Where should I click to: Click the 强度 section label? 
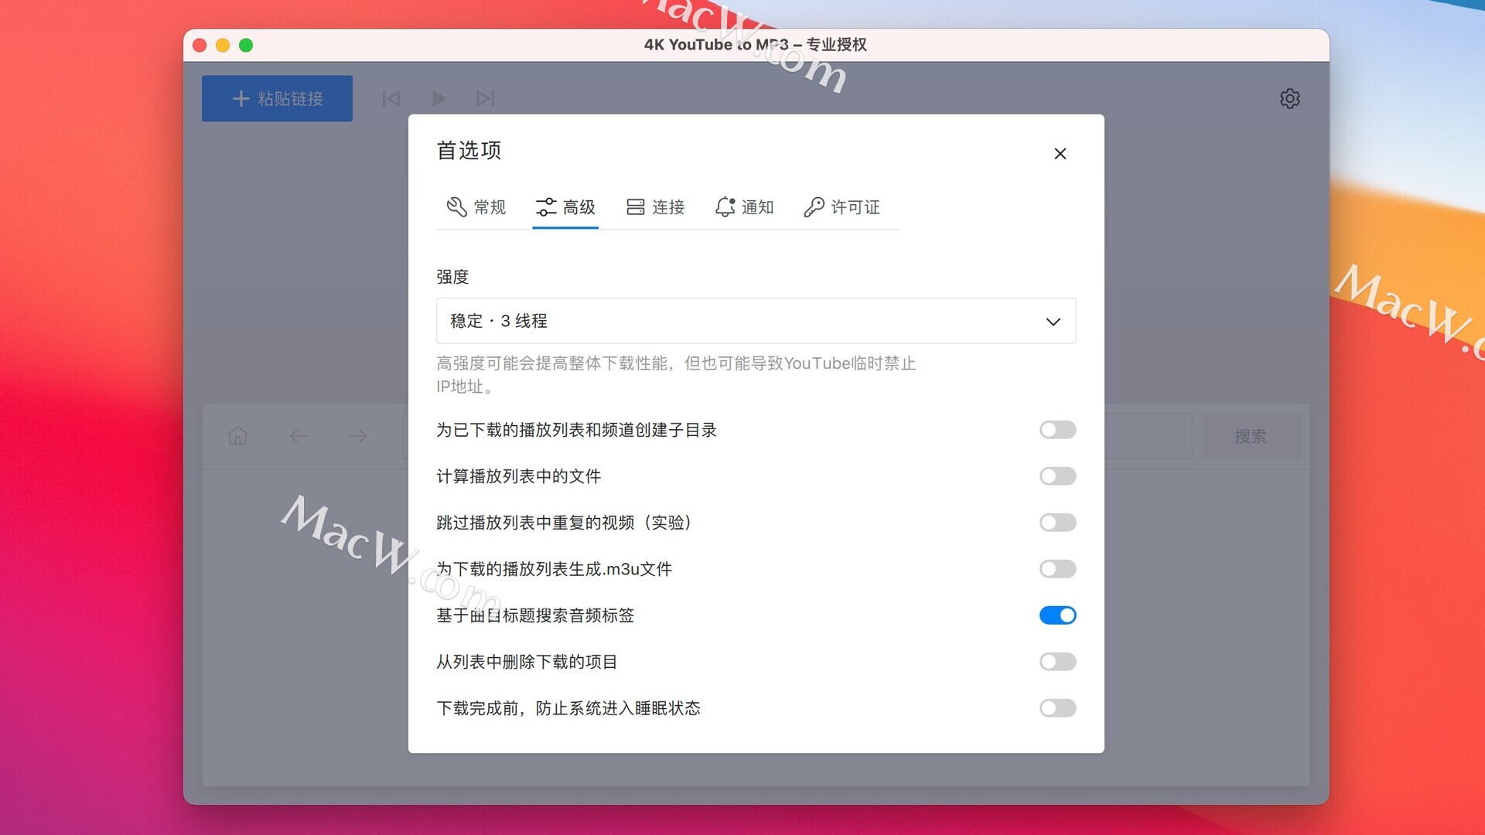pyautogui.click(x=452, y=276)
